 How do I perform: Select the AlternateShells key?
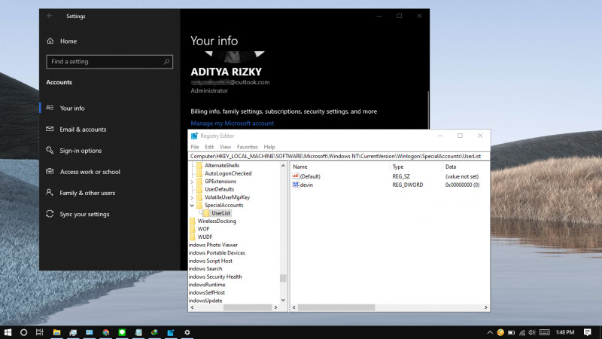222,165
